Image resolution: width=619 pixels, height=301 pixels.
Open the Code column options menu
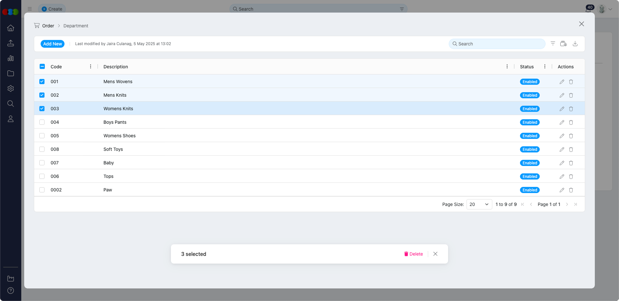tap(91, 67)
